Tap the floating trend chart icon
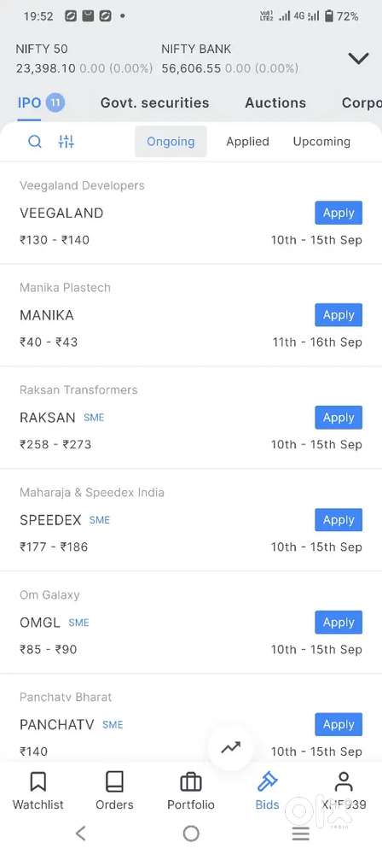The height and width of the screenshot is (854, 382). coord(230,748)
